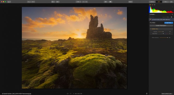
Task: Open the Tools dropdown menu
Action: 130,2
